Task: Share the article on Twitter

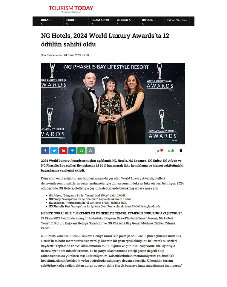Action: click(x=54, y=151)
